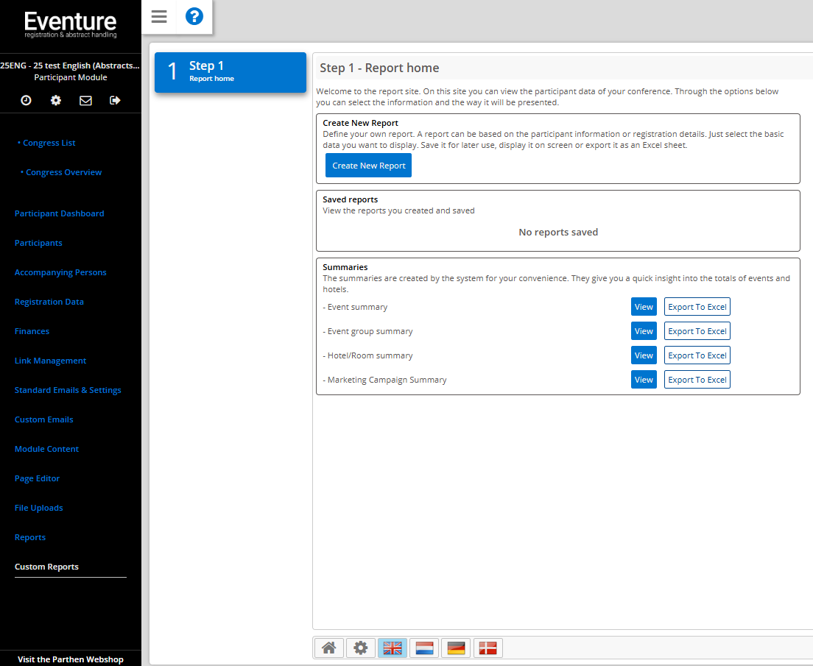Image resolution: width=813 pixels, height=666 pixels.
Task: Switch language to Dutch flag
Action: tap(424, 648)
